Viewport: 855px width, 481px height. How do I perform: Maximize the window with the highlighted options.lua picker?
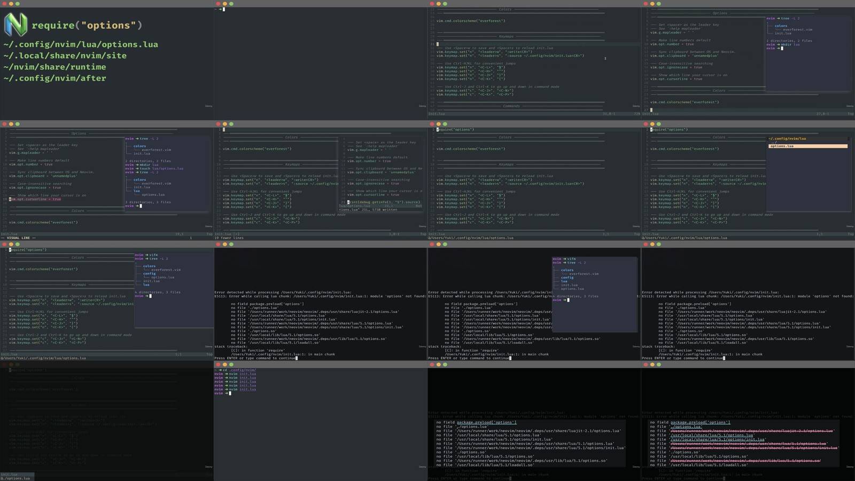[658, 124]
